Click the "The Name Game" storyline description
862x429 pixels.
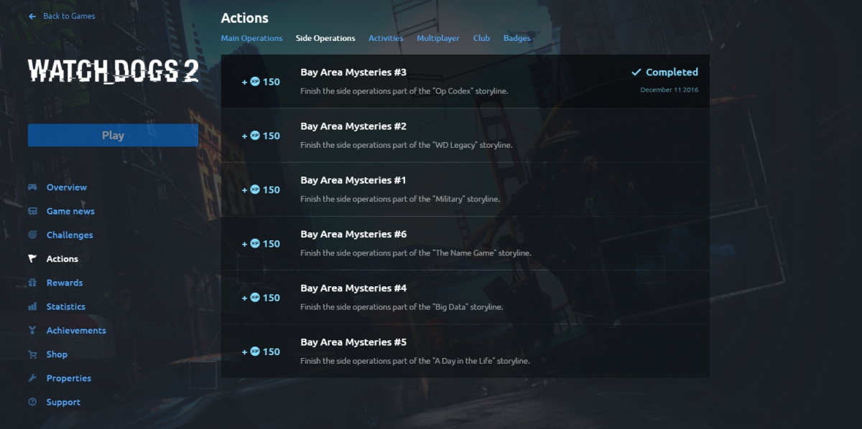click(416, 253)
